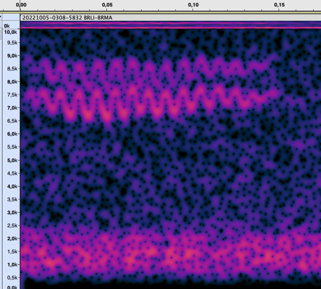
Task: Click the 0k label beside the upper strip
Action: [x=7, y=26]
